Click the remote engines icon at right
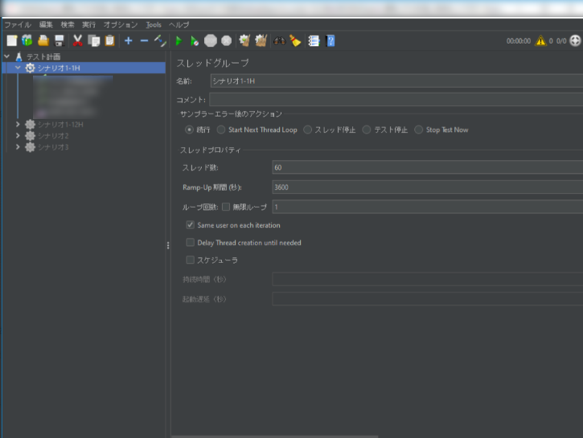The height and width of the screenshot is (438, 583). pos(575,41)
